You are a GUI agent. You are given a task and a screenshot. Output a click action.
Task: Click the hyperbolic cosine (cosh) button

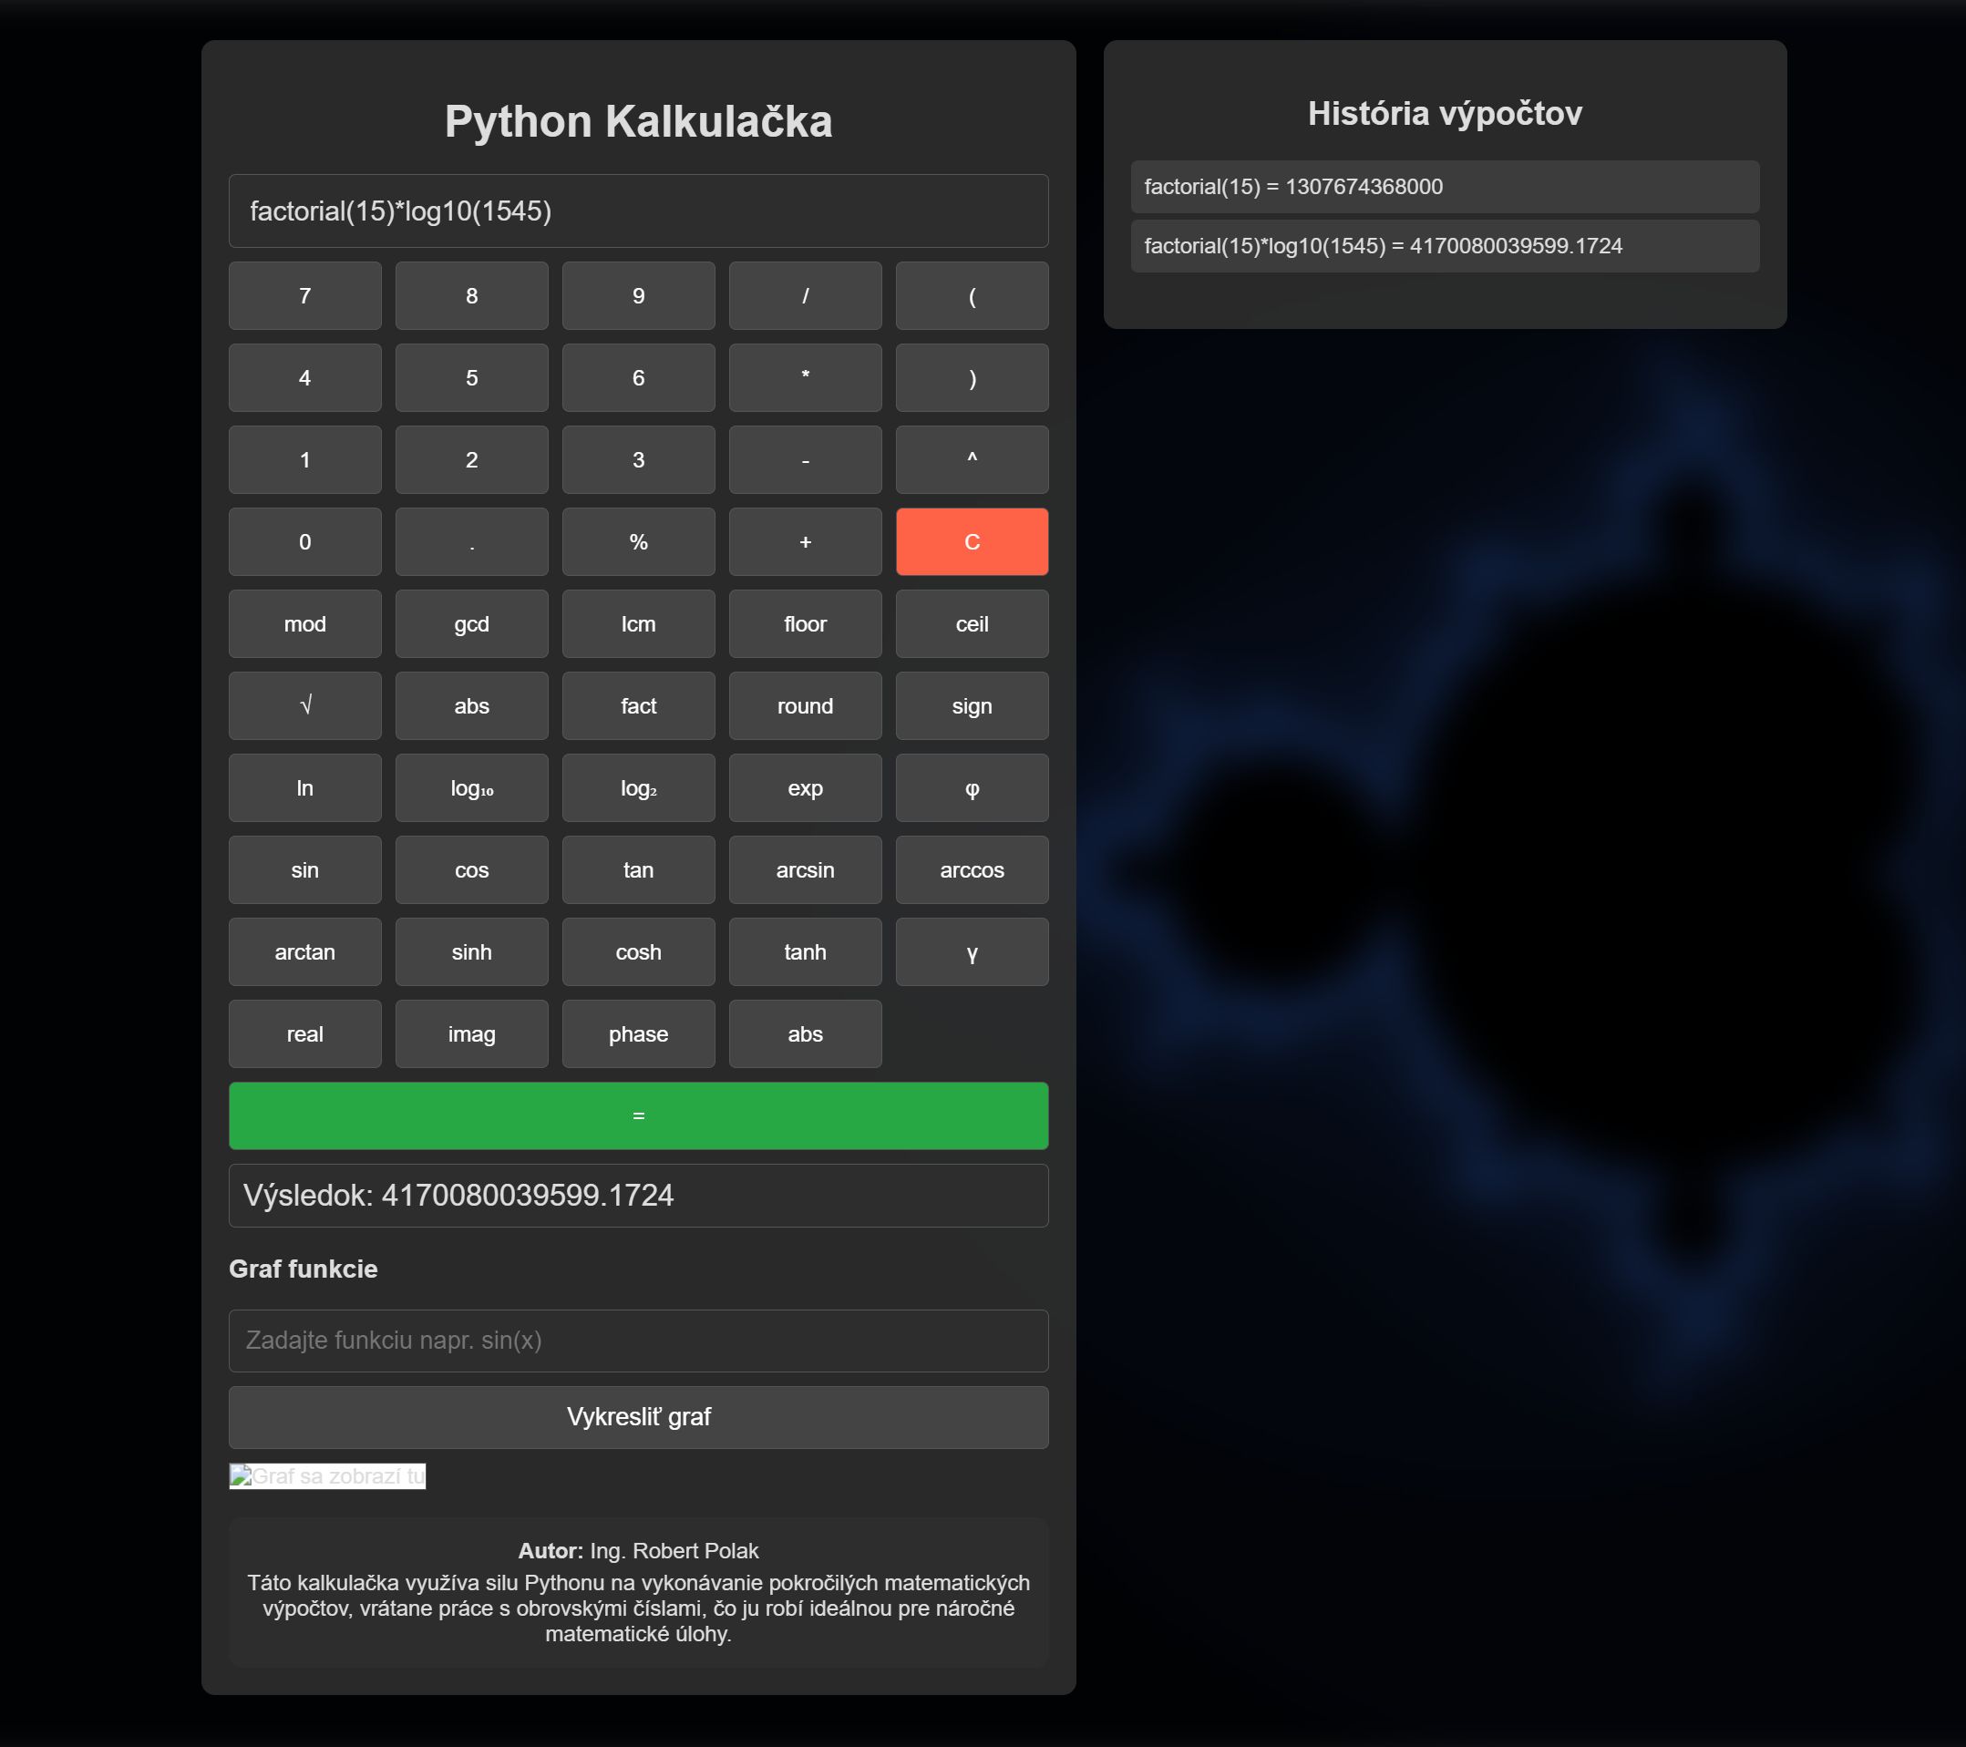pyautogui.click(x=639, y=952)
